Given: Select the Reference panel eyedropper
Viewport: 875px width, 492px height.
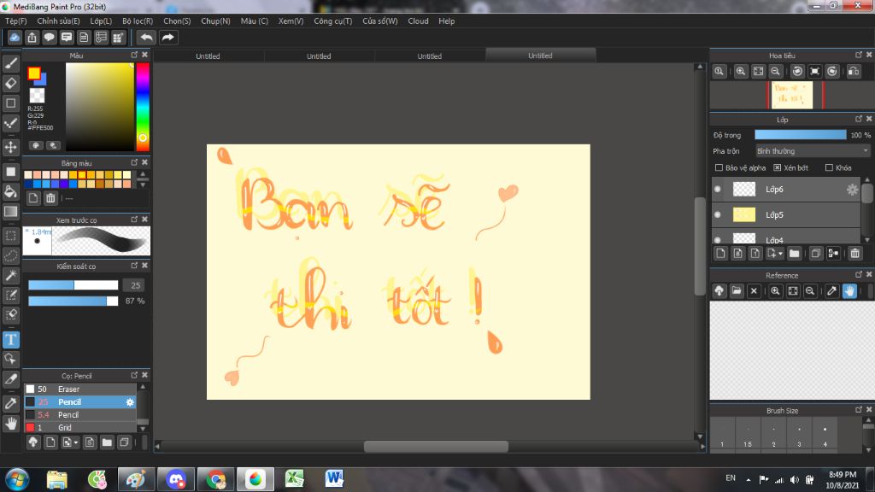Looking at the screenshot, I should 832,290.
